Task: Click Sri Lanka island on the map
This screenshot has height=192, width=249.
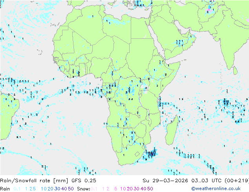Action: (235, 71)
